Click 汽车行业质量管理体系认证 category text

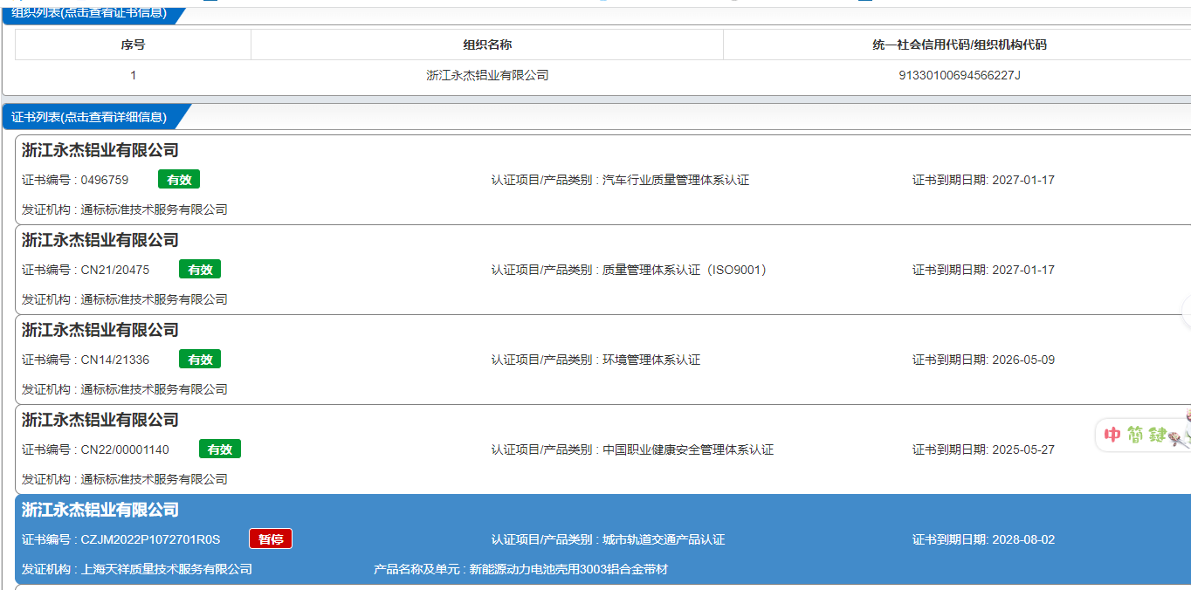coord(676,180)
